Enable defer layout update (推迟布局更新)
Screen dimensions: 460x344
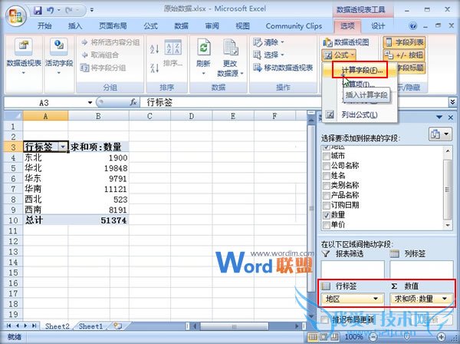point(325,319)
